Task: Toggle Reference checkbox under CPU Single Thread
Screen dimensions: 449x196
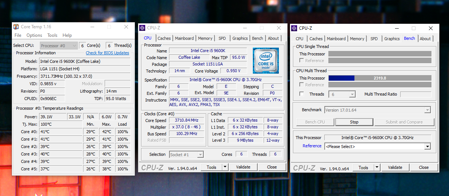Action: click(302, 61)
